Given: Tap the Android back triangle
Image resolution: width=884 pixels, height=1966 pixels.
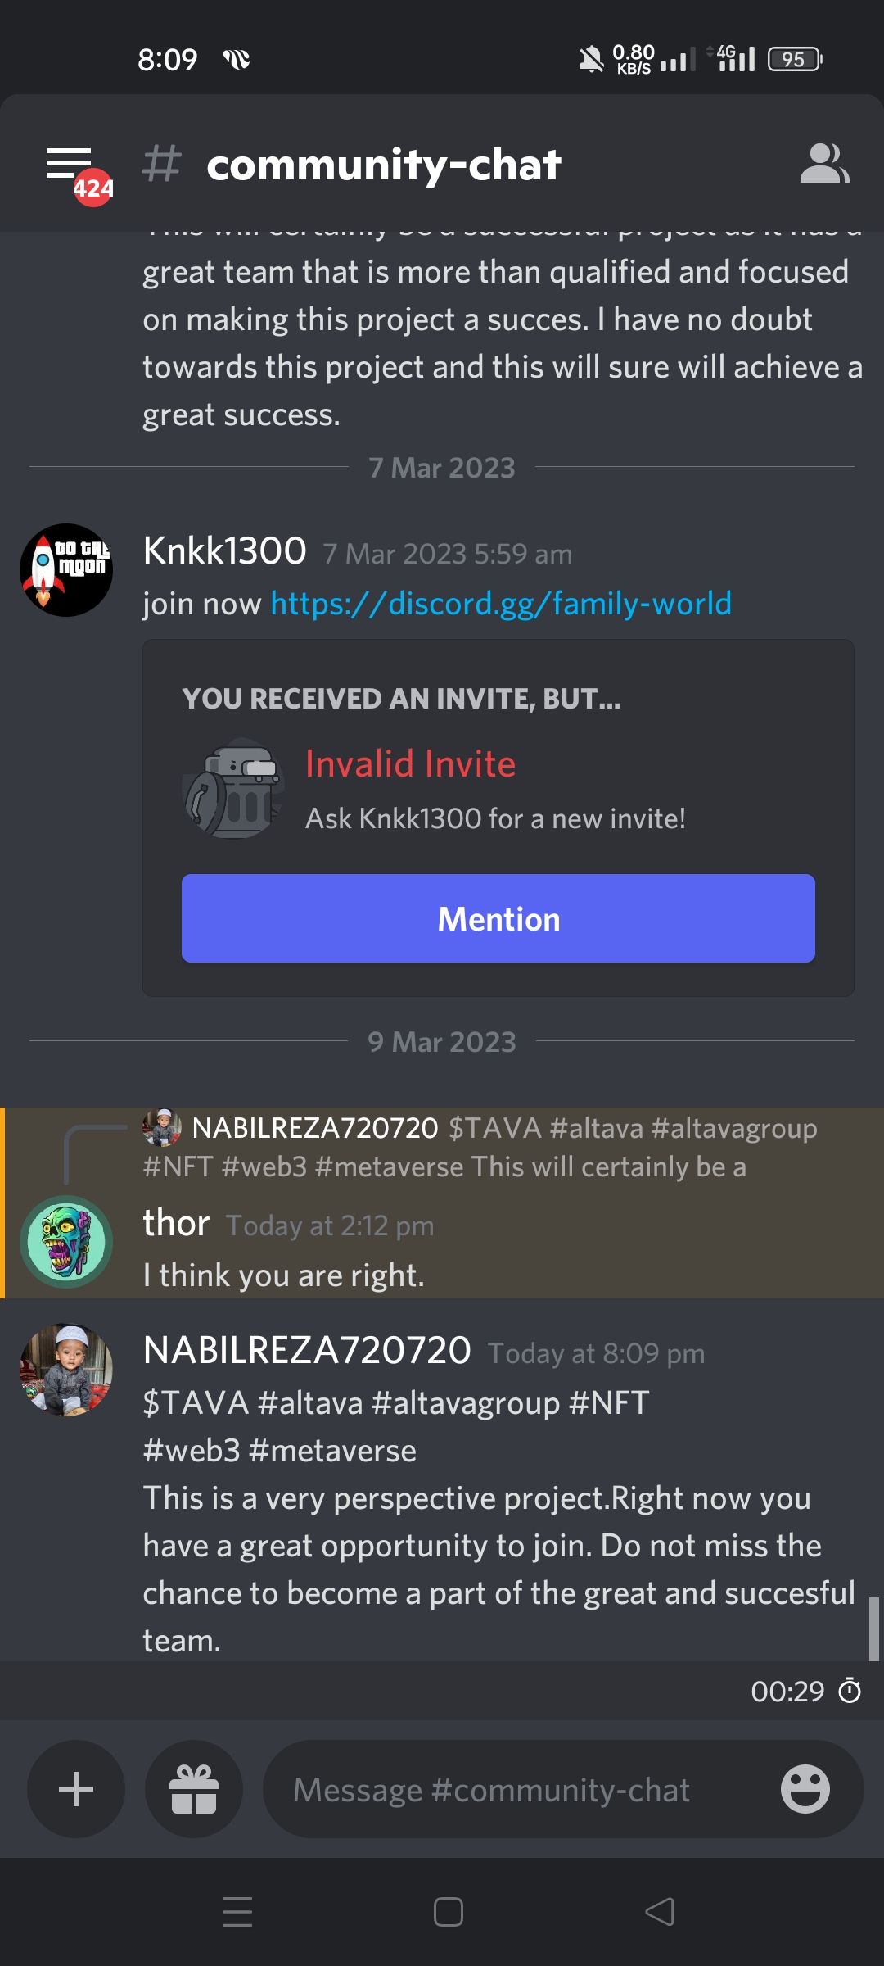Looking at the screenshot, I should pyautogui.click(x=660, y=1912).
